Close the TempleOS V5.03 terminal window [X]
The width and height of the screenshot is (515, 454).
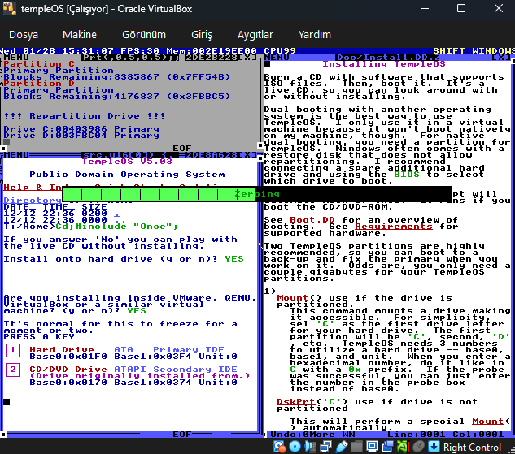247,155
